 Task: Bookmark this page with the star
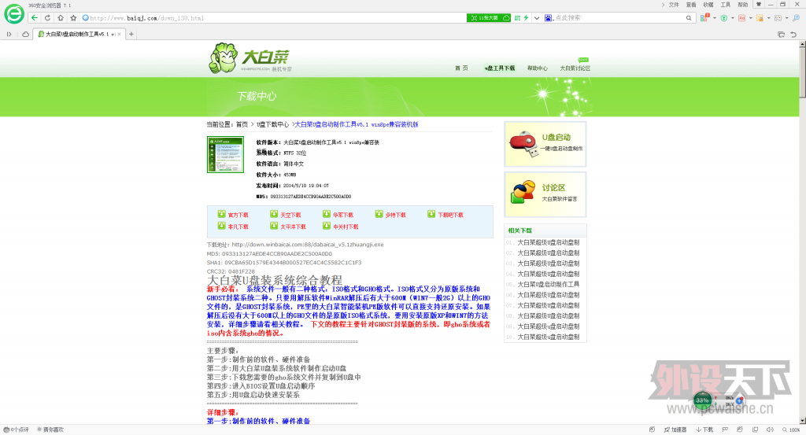(73, 17)
